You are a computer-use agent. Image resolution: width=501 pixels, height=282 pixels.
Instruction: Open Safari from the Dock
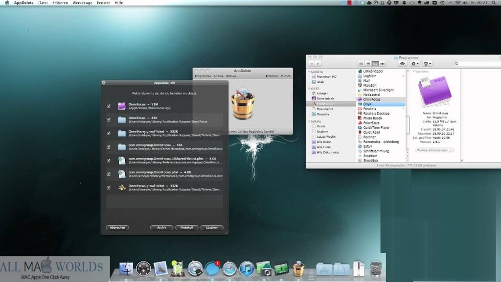[229, 269]
